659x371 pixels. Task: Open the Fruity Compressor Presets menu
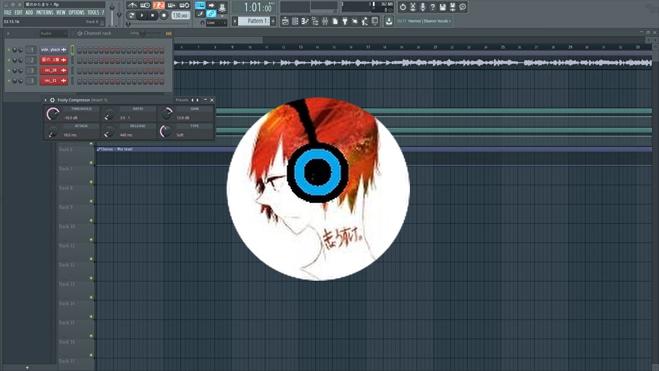182,100
